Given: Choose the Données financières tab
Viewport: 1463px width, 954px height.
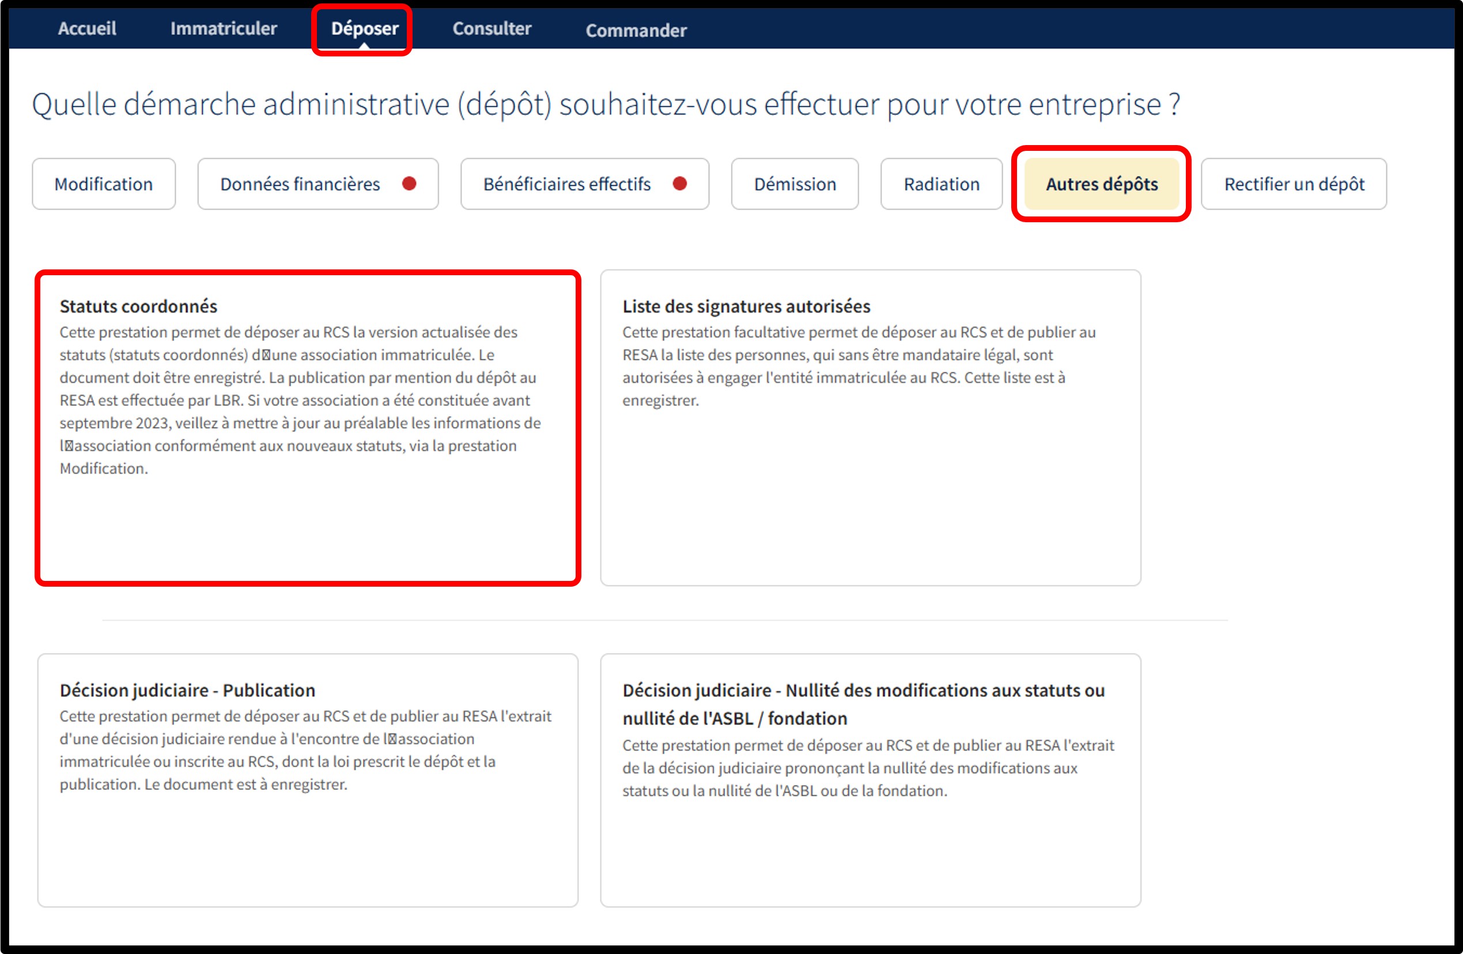Looking at the screenshot, I should [300, 184].
